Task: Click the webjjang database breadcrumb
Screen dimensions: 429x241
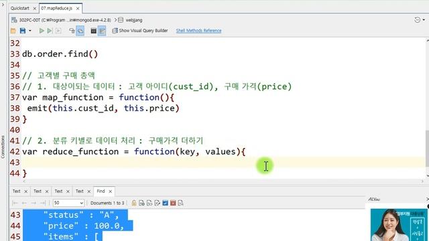Action: (x=130, y=20)
